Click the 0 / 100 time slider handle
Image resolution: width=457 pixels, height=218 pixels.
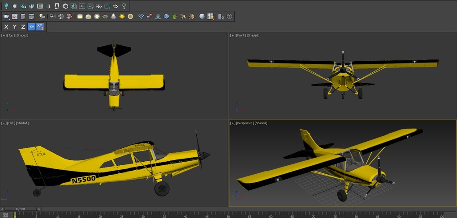21,209
